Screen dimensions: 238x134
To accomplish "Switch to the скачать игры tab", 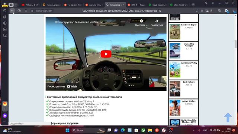I will (x=94, y=5).
